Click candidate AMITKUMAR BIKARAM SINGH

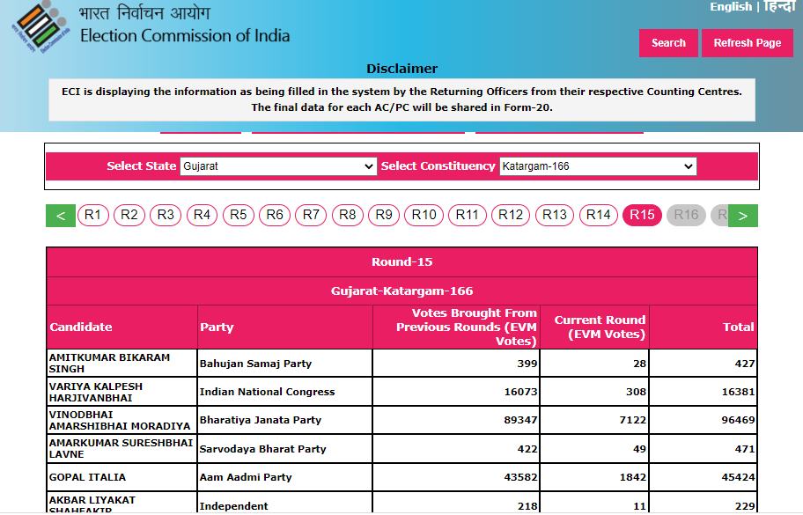122,363
